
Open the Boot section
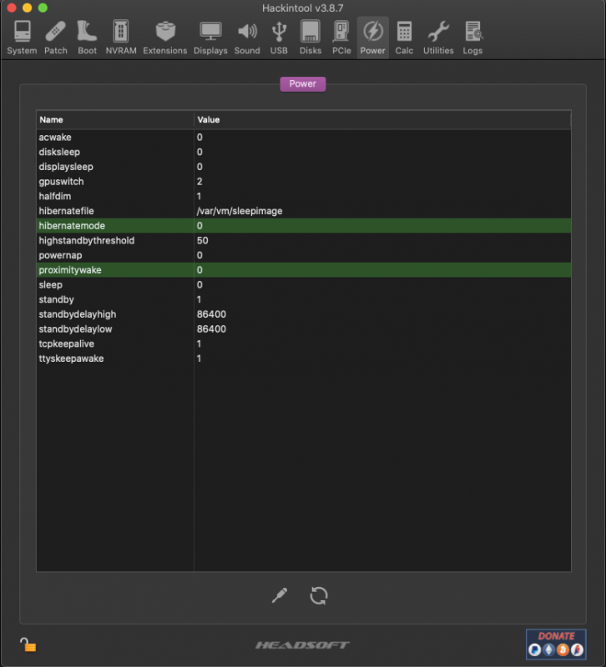[x=88, y=38]
